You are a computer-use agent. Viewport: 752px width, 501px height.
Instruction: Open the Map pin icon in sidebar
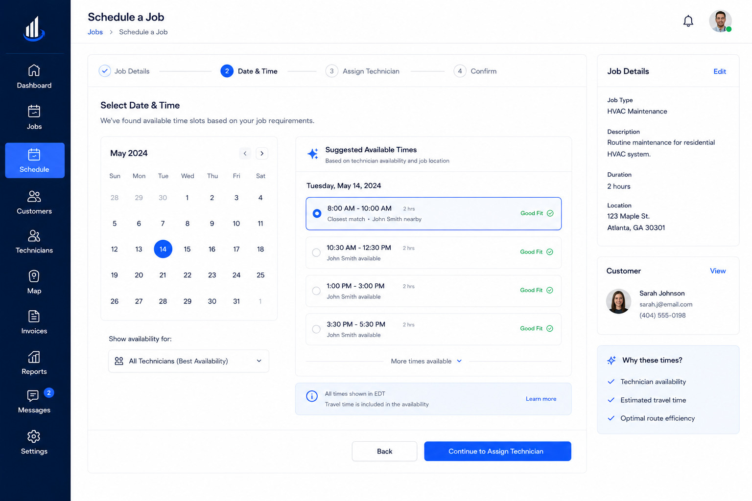(34, 276)
